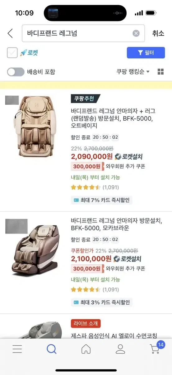The width and height of the screenshot is (172, 375).
Task: Open the hamburger menu in bottom bar
Action: pyautogui.click(x=17, y=349)
